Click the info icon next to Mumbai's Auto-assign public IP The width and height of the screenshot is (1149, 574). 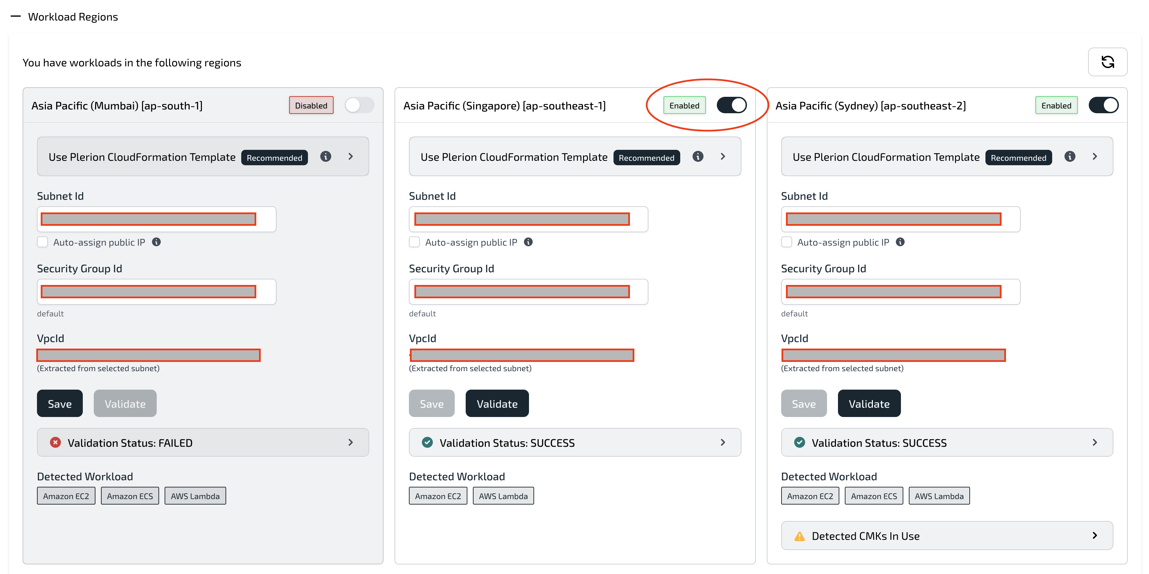(x=156, y=242)
